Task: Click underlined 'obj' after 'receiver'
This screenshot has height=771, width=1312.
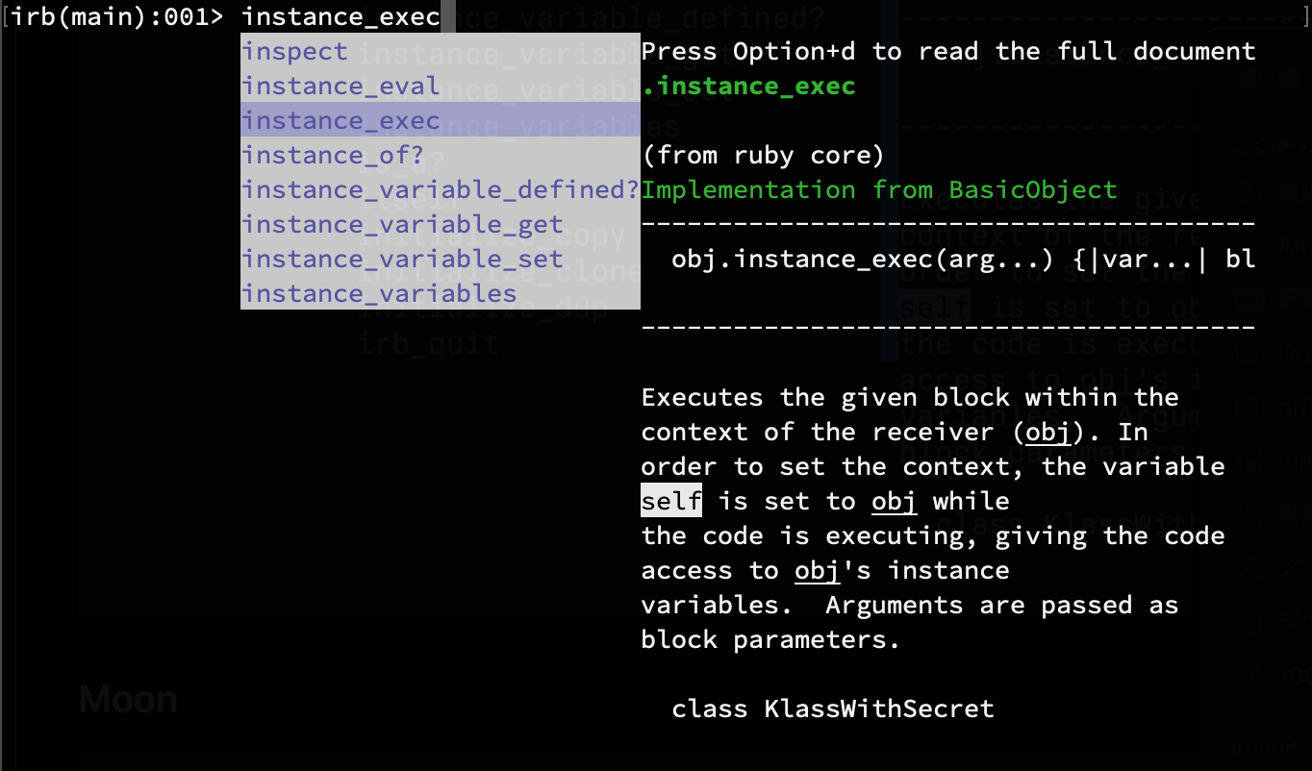Action: 1048,432
